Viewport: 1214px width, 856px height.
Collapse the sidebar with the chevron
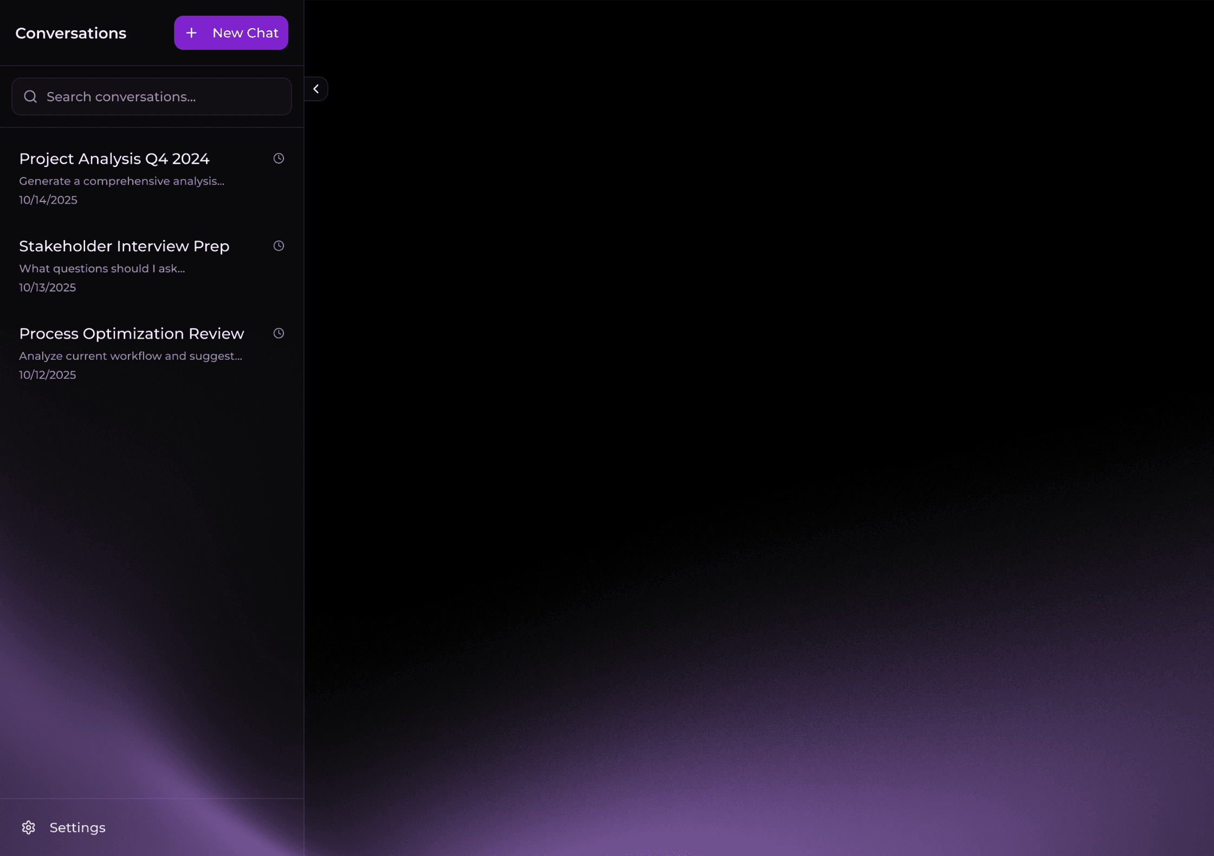click(316, 89)
